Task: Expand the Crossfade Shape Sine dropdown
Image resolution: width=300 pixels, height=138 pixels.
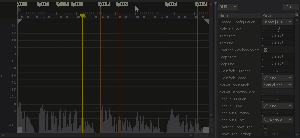Action: pyautogui.click(x=277, y=78)
